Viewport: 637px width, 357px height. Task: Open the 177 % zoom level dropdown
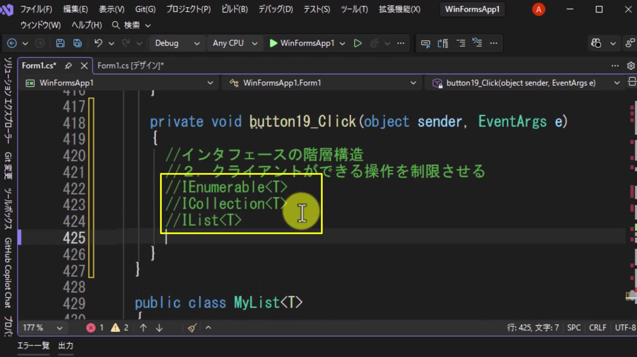42,328
